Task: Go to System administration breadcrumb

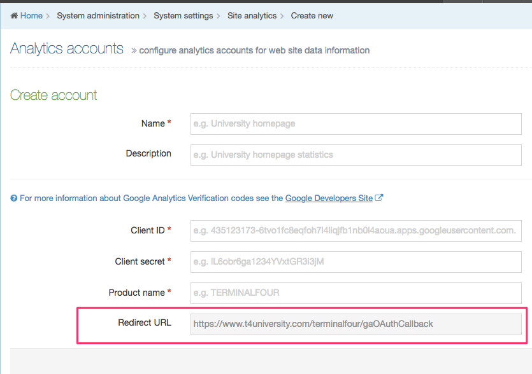Action: click(x=97, y=16)
